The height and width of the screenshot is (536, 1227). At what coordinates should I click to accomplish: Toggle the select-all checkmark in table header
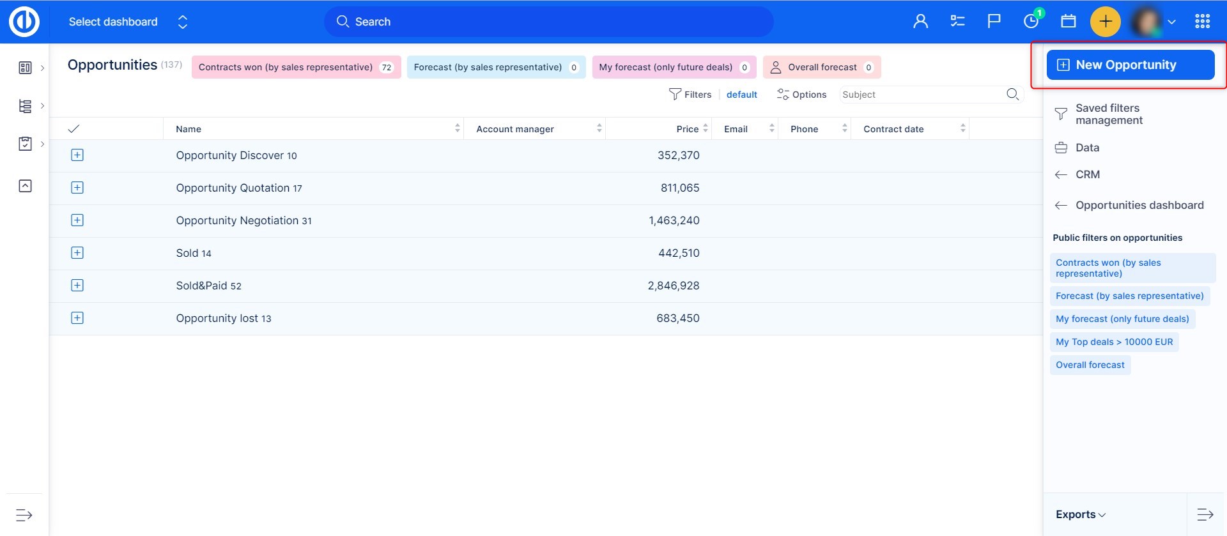tap(73, 129)
